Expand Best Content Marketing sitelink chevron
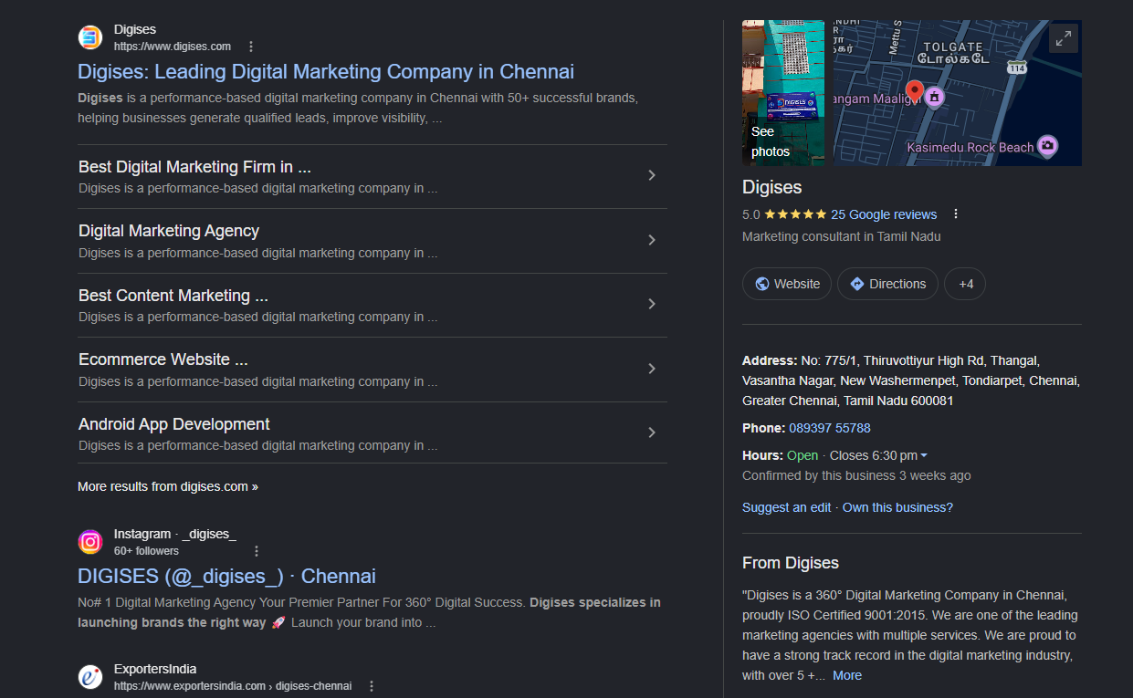The width and height of the screenshot is (1133, 698). click(651, 304)
